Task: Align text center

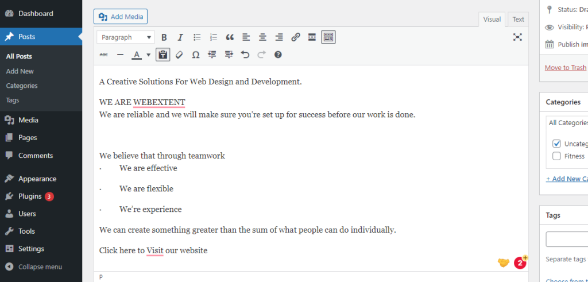Action: click(262, 37)
